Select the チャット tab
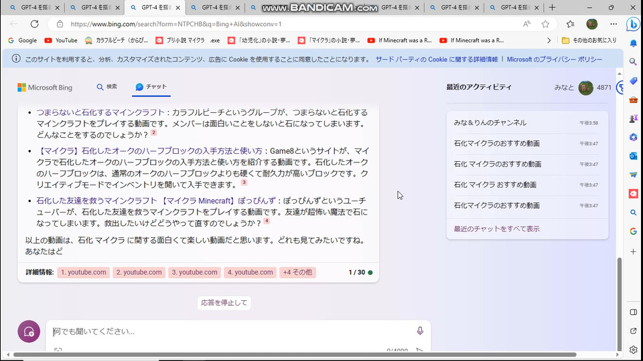This screenshot has height=361, width=643. (x=151, y=87)
